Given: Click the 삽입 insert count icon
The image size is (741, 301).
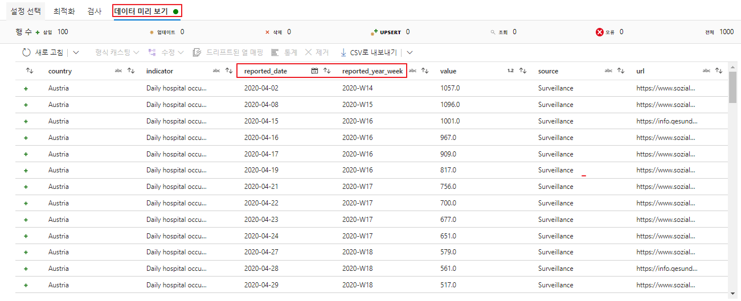Looking at the screenshot, I should (38, 32).
